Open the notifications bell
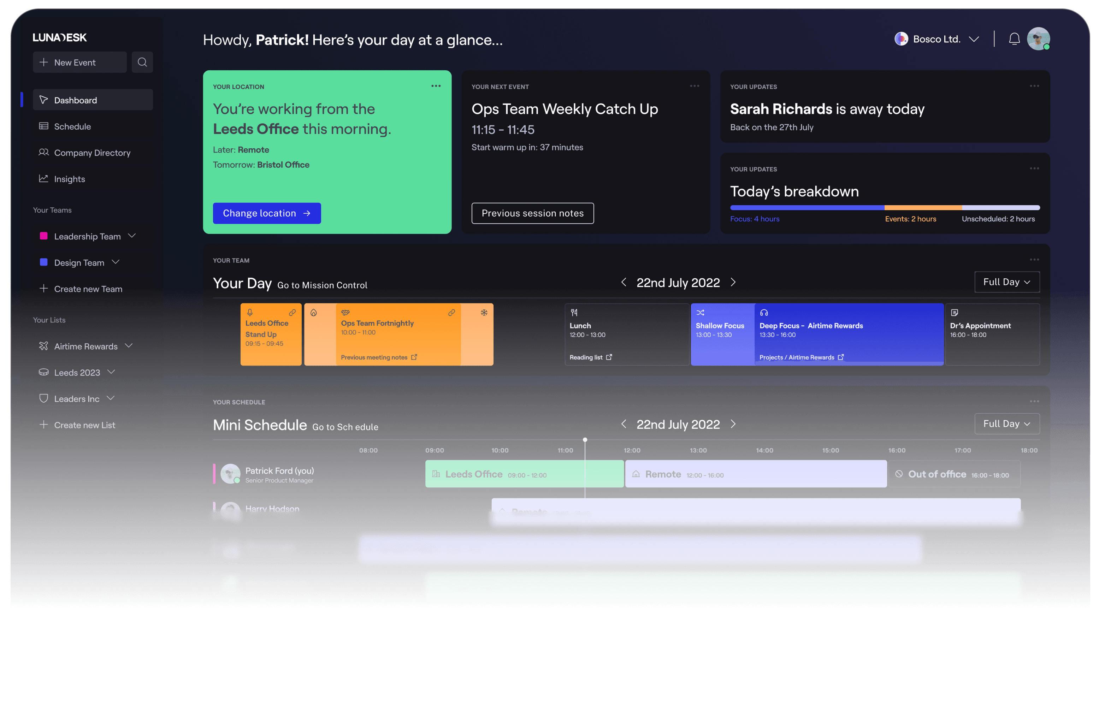Image resolution: width=1093 pixels, height=717 pixels. (x=1014, y=40)
